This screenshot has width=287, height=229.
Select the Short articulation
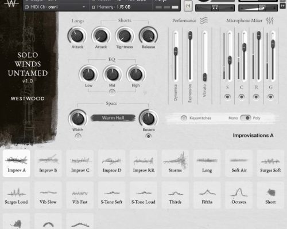click(x=270, y=195)
